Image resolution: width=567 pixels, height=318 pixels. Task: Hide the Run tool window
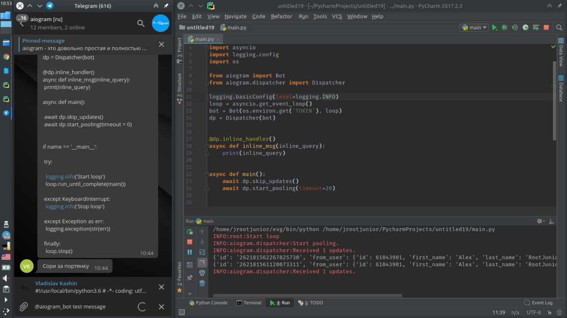(551, 221)
